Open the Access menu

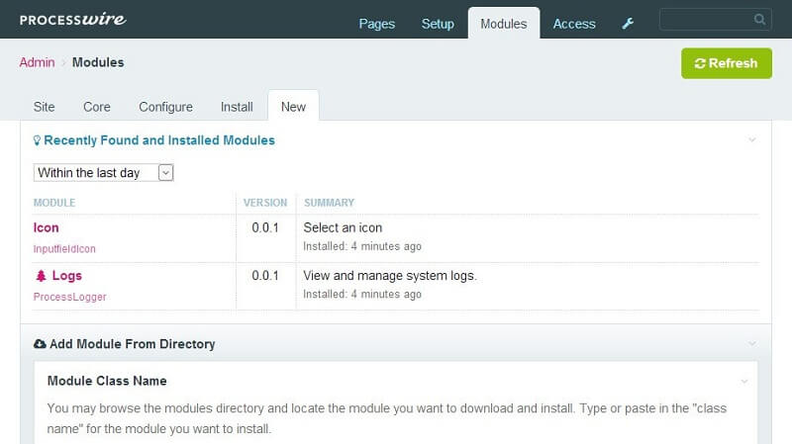click(x=574, y=24)
